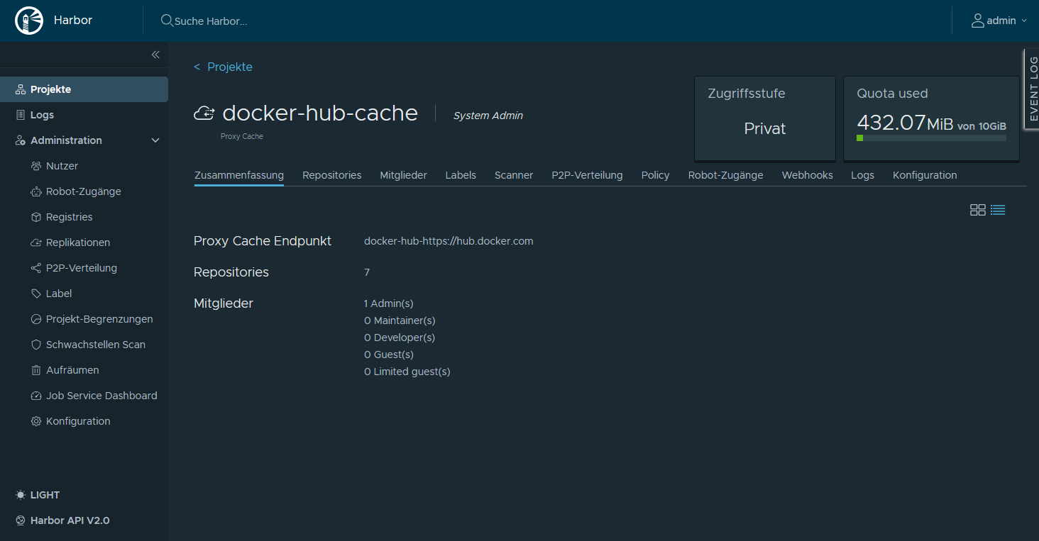Open the Aufräumen (garbage collection) page
This screenshot has width=1039, height=541.
(x=71, y=369)
